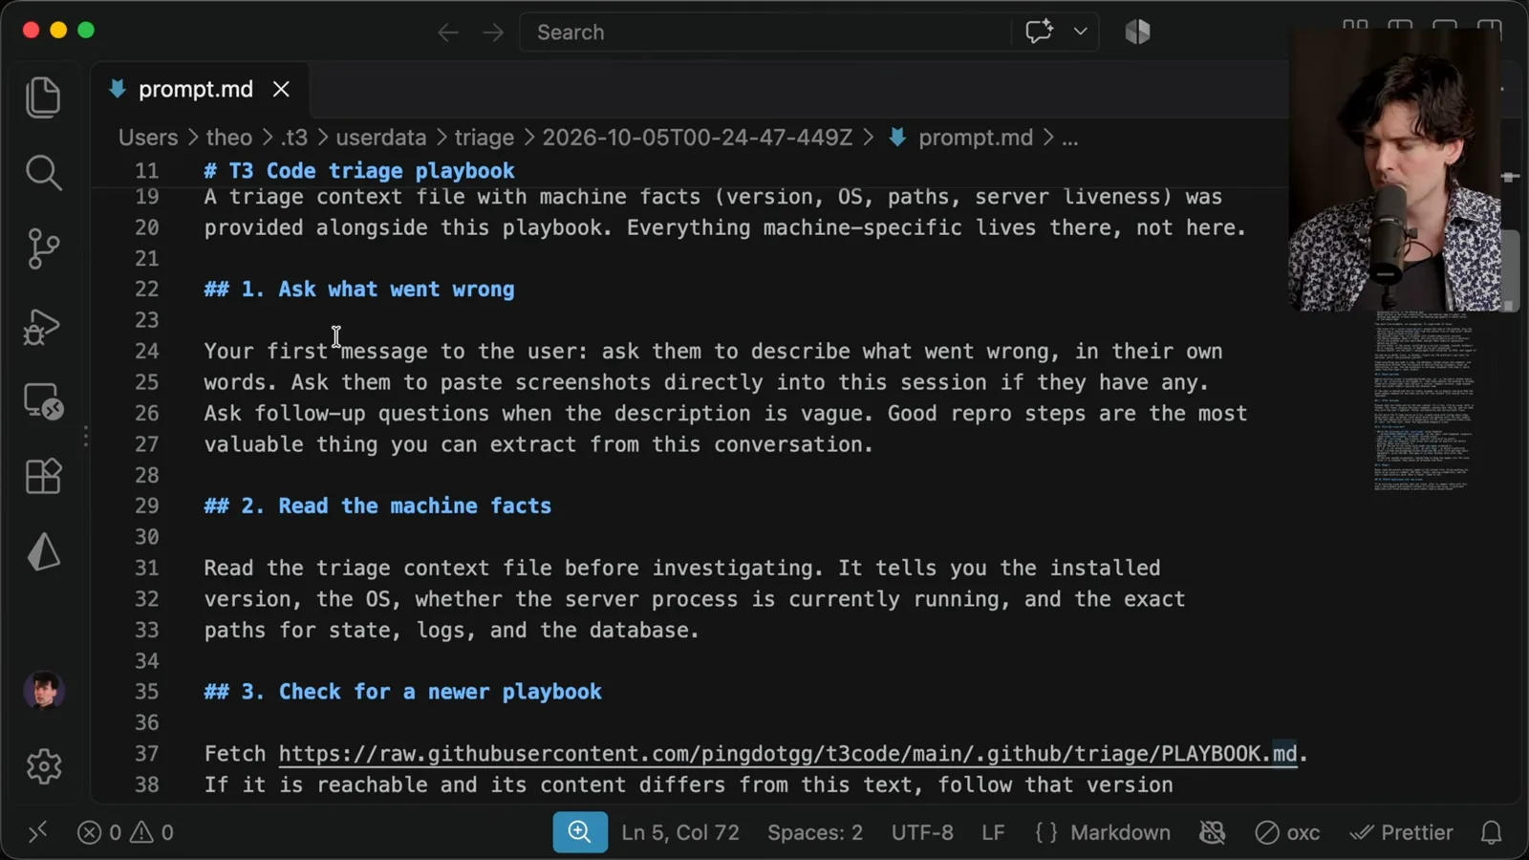The height and width of the screenshot is (860, 1529).
Task: Go to line via Ln 5, Col 72
Action: click(680, 832)
